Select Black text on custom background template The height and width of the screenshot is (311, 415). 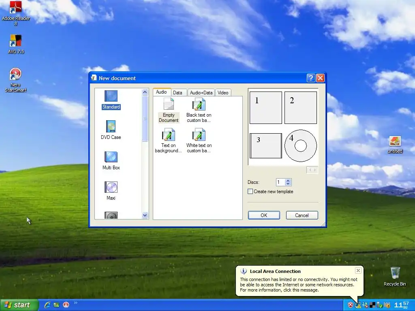coord(199,110)
